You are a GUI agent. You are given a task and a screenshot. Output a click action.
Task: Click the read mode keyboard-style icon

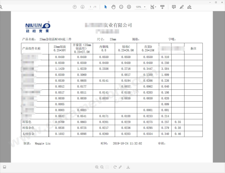click(162, 7)
